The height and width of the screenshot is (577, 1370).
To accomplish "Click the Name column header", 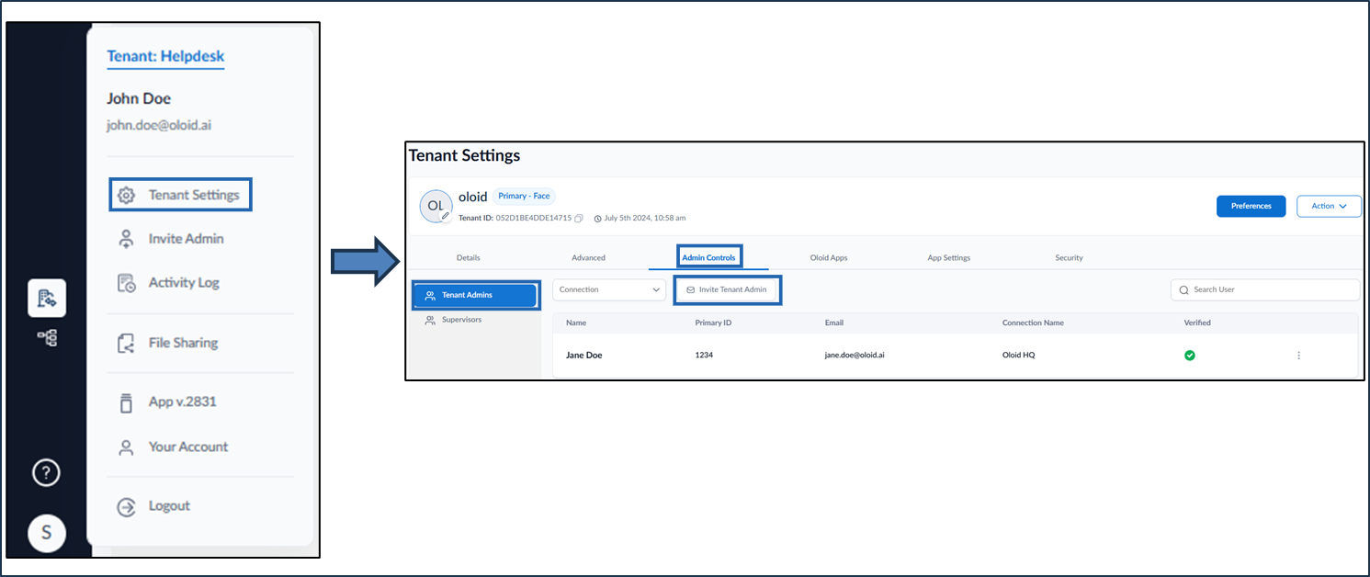I will pos(576,322).
